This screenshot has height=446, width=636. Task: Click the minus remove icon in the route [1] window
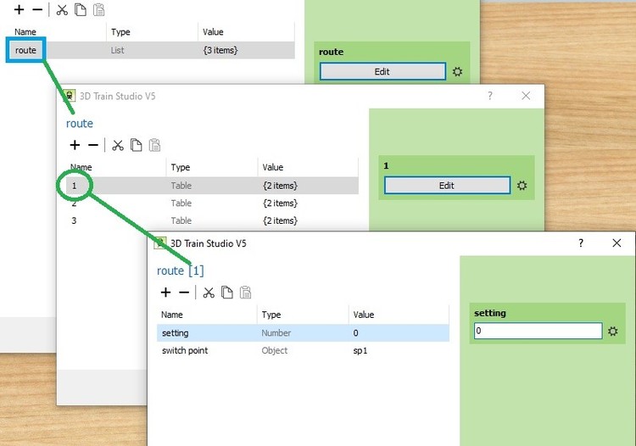pyautogui.click(x=184, y=293)
